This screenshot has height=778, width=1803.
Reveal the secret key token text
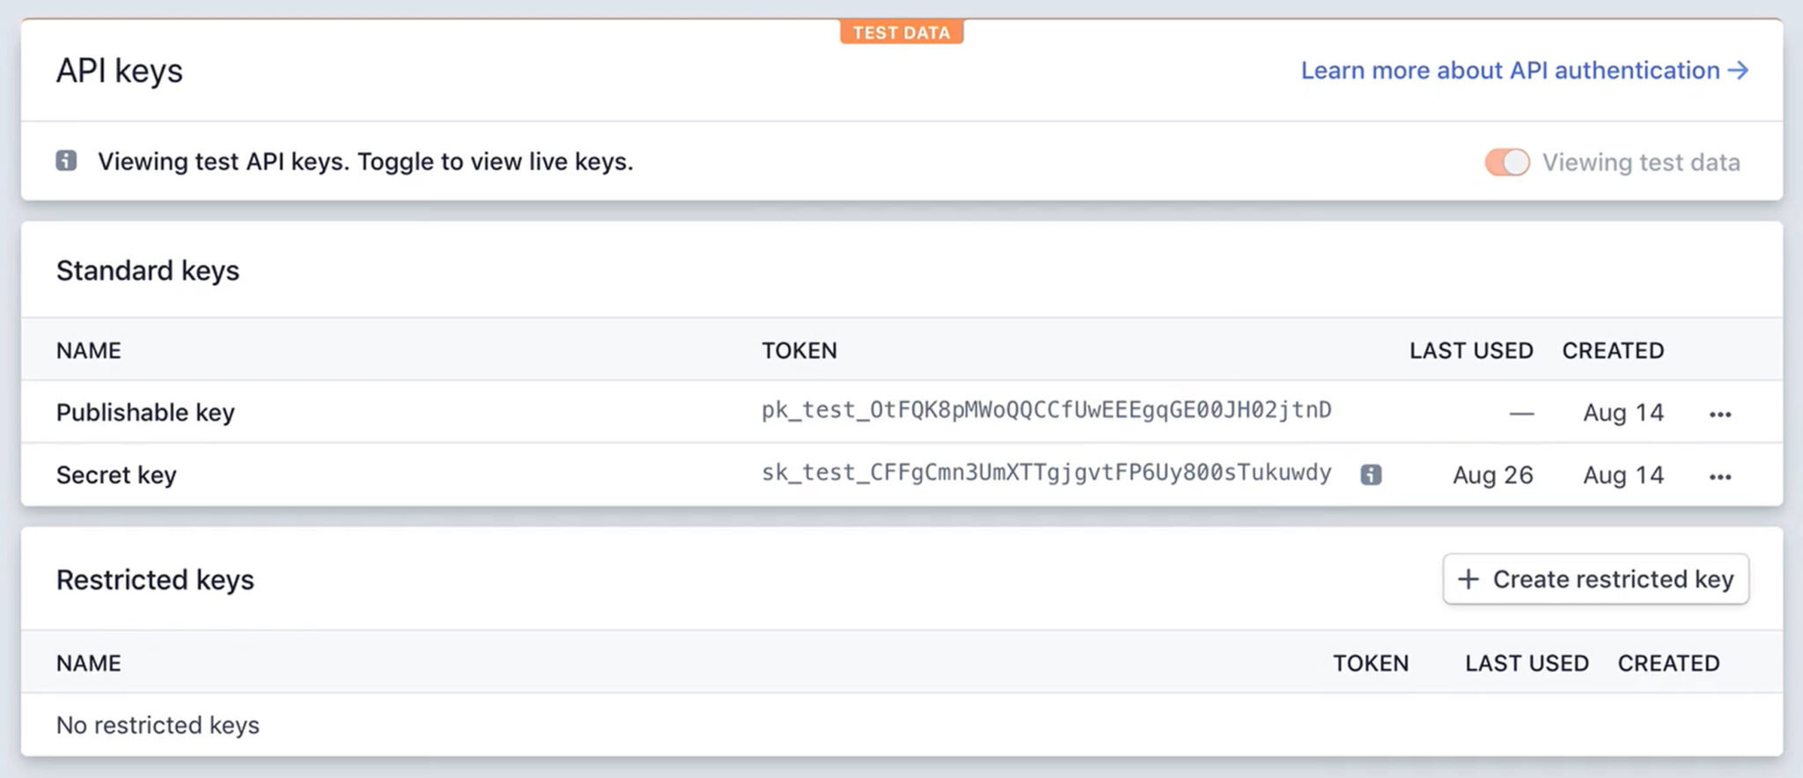point(1046,473)
